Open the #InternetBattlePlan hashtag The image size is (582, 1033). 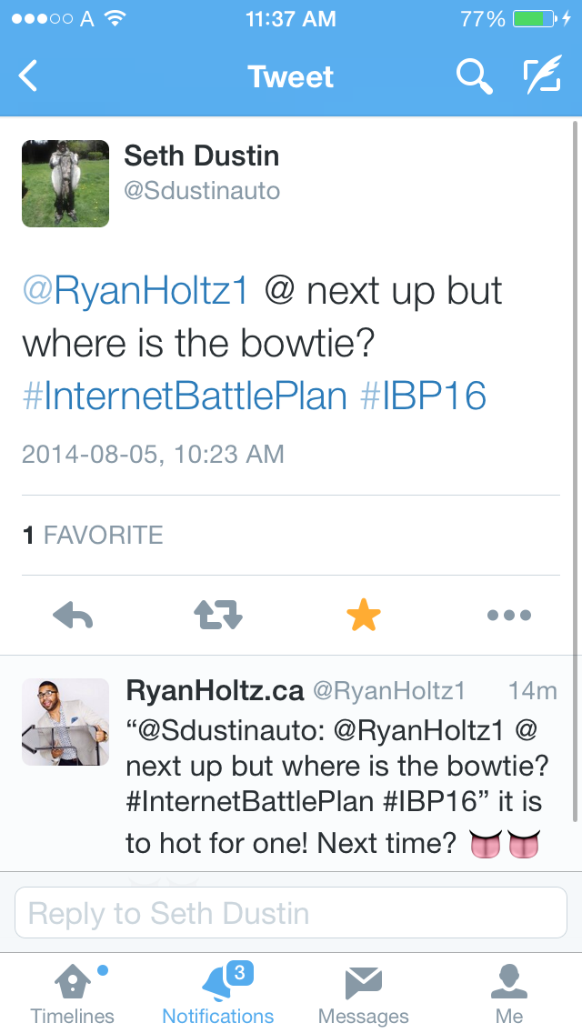pyautogui.click(x=185, y=396)
